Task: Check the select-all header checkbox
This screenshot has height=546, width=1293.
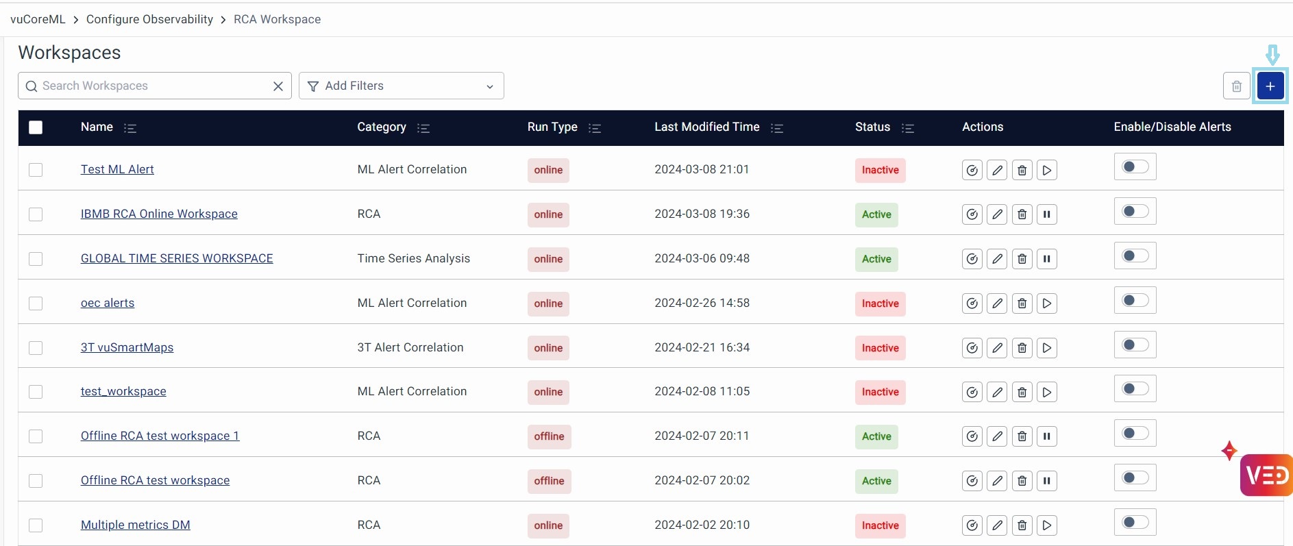Action: coord(36,127)
